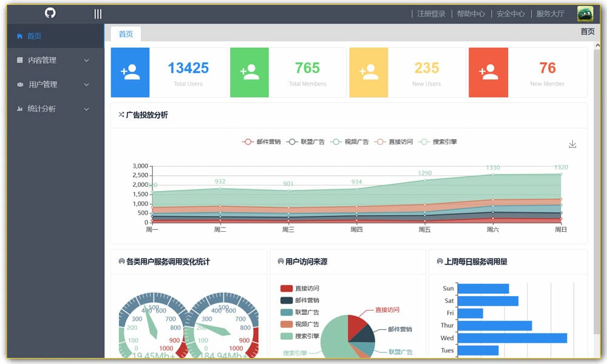
Task: Click the home icon beside 首页 in sidebar
Action: (19, 35)
